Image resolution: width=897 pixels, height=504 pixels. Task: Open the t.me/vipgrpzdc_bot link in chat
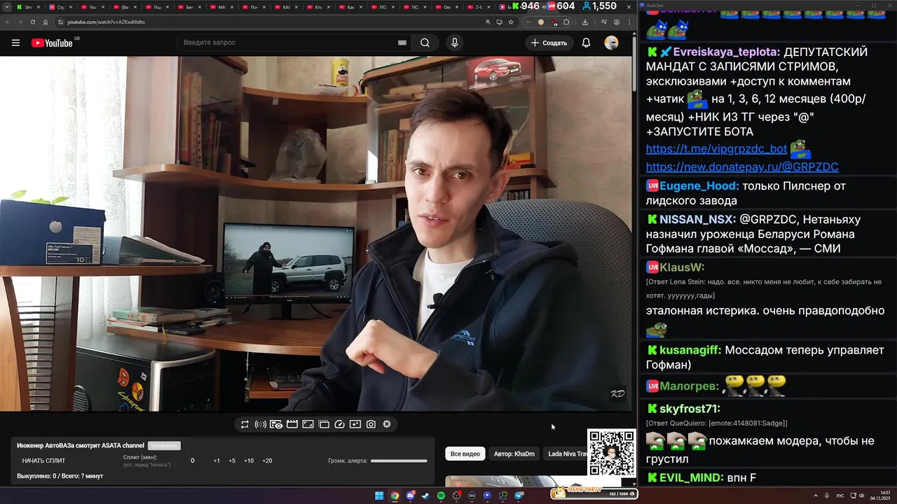coord(716,149)
